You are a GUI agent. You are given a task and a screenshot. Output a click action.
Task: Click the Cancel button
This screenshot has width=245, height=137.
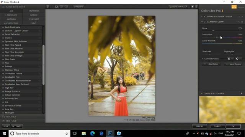point(218,126)
